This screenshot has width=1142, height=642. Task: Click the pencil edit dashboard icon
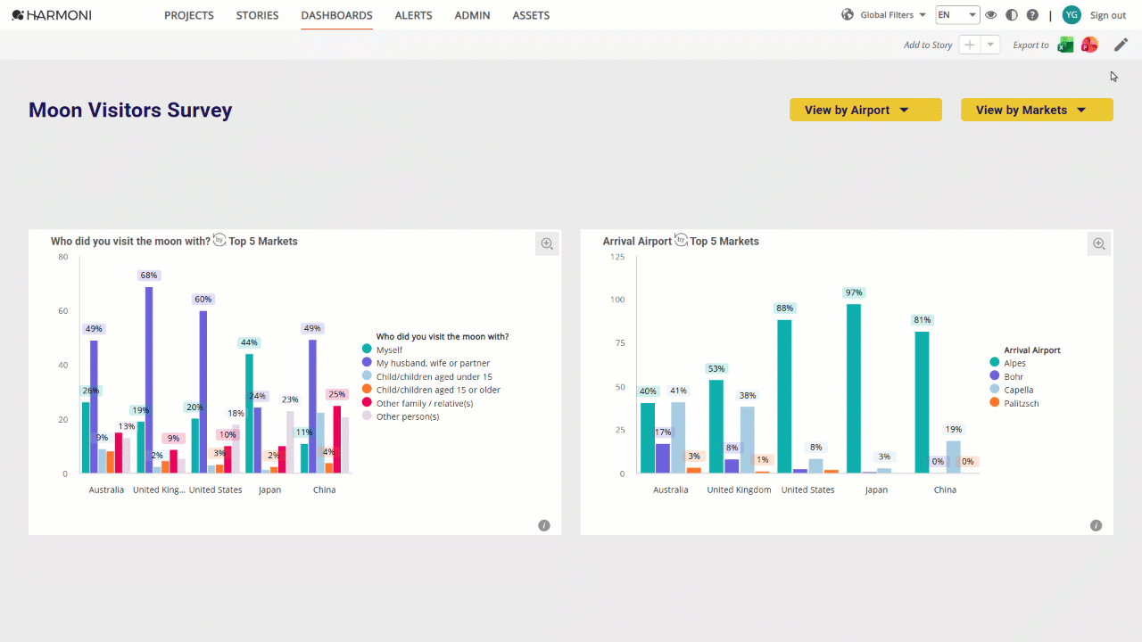pyautogui.click(x=1121, y=45)
